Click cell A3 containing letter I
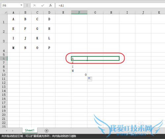This screenshot has height=139, width=165. pos(14,38)
